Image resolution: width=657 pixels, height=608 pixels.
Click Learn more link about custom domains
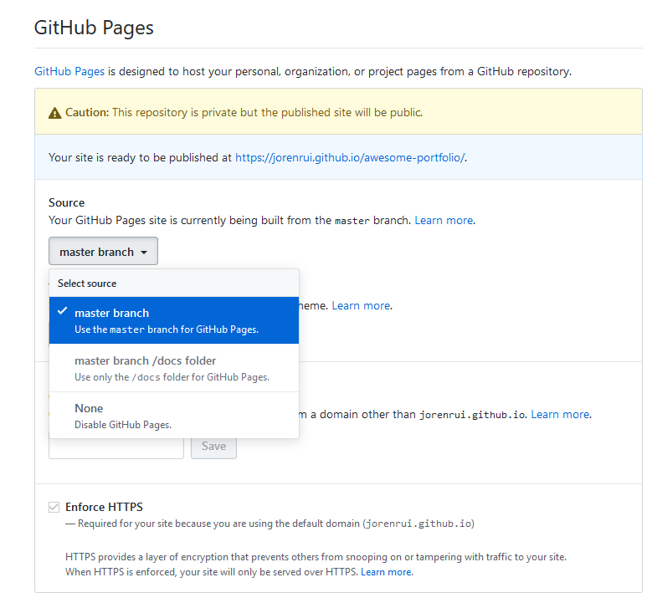point(560,415)
